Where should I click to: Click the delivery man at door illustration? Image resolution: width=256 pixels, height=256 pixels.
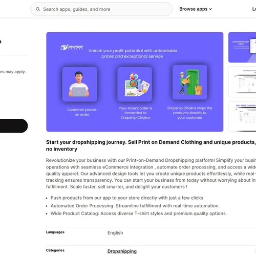click(190, 82)
